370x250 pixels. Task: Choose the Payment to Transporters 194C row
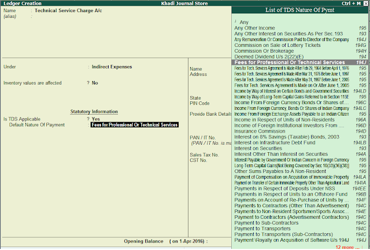click(300, 229)
